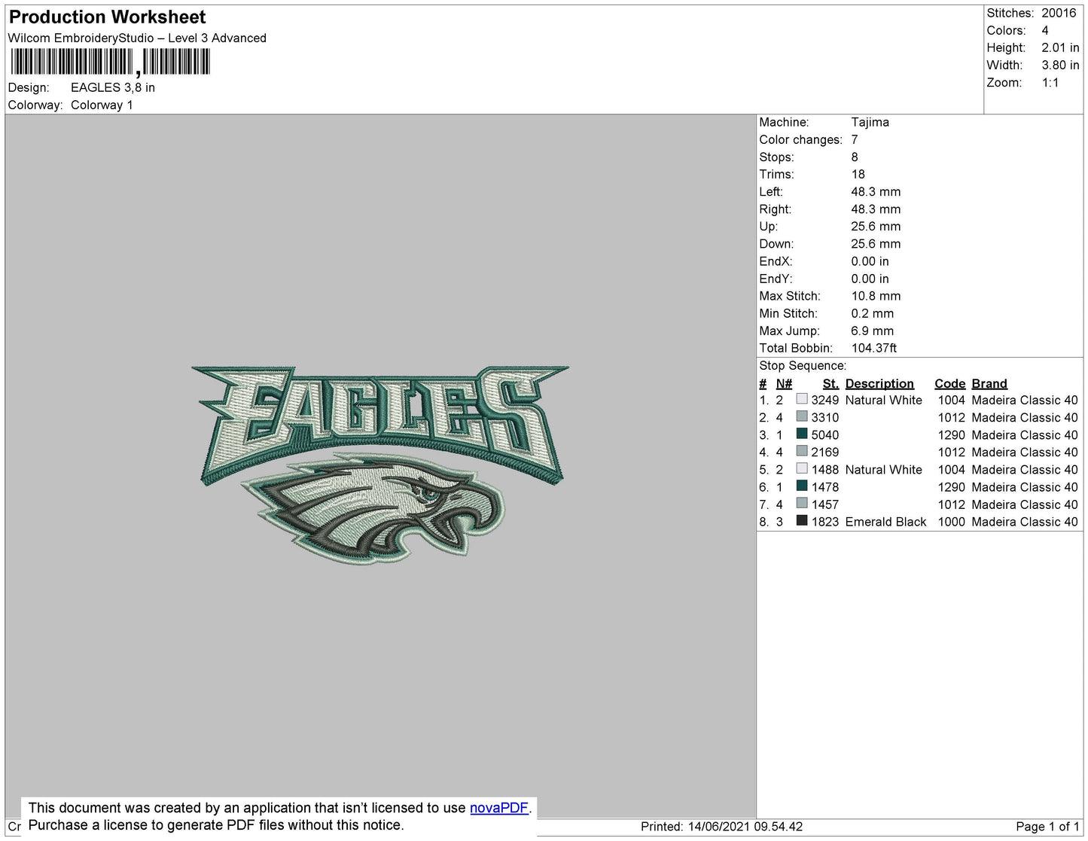1088x841 pixels.
Task: Click the design name EAGLES 3,8 in
Action: tap(113, 87)
